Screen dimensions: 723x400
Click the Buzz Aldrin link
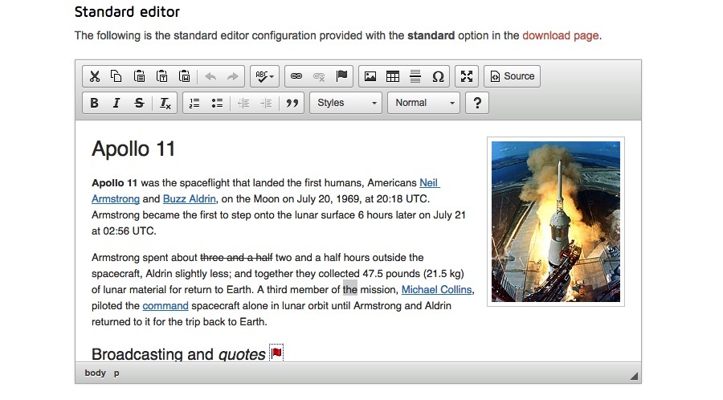tap(189, 198)
